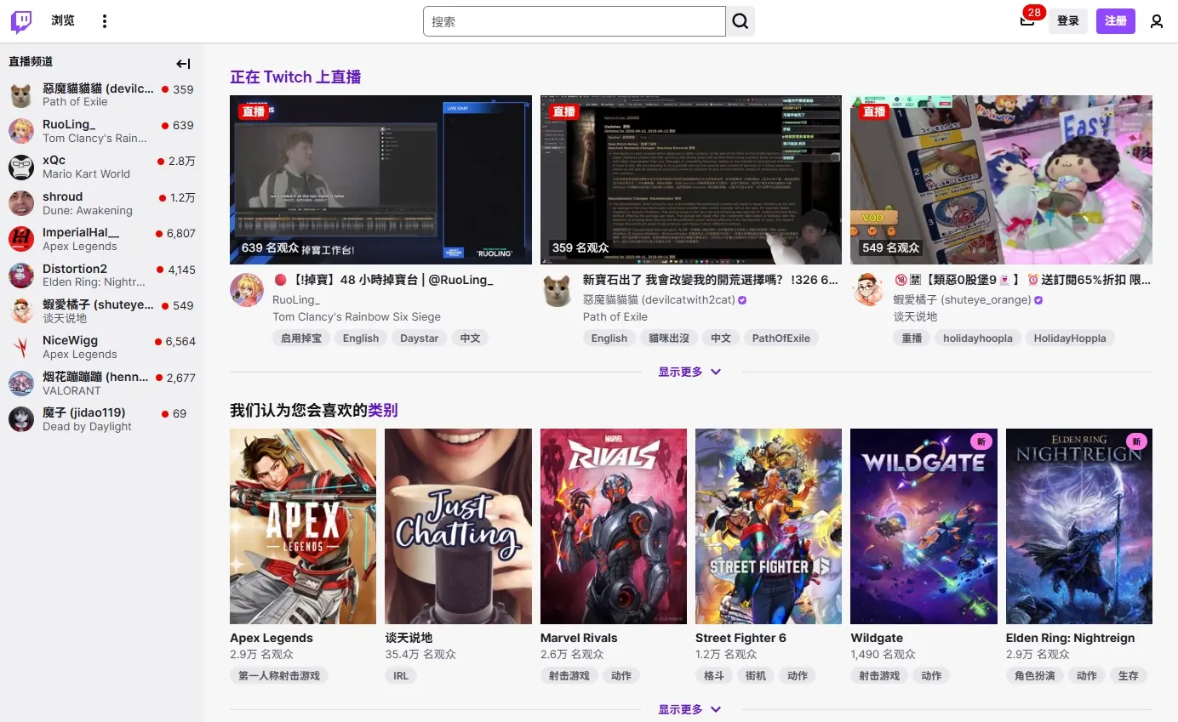Open the 类别 categories heading link
Viewport: 1178px width, 722px height.
click(383, 410)
